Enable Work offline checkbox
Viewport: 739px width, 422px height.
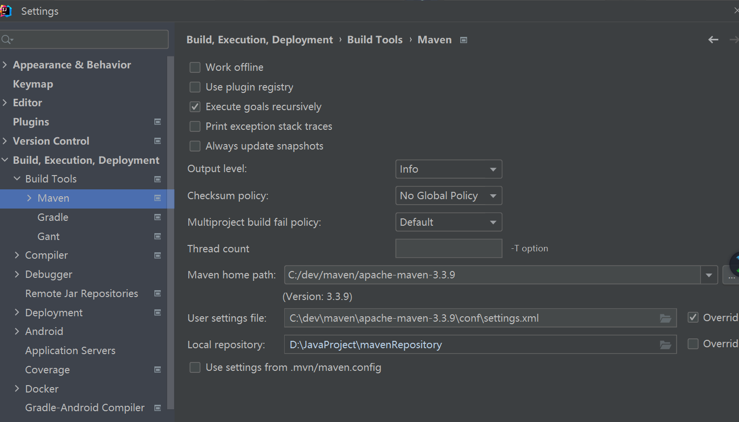[195, 67]
